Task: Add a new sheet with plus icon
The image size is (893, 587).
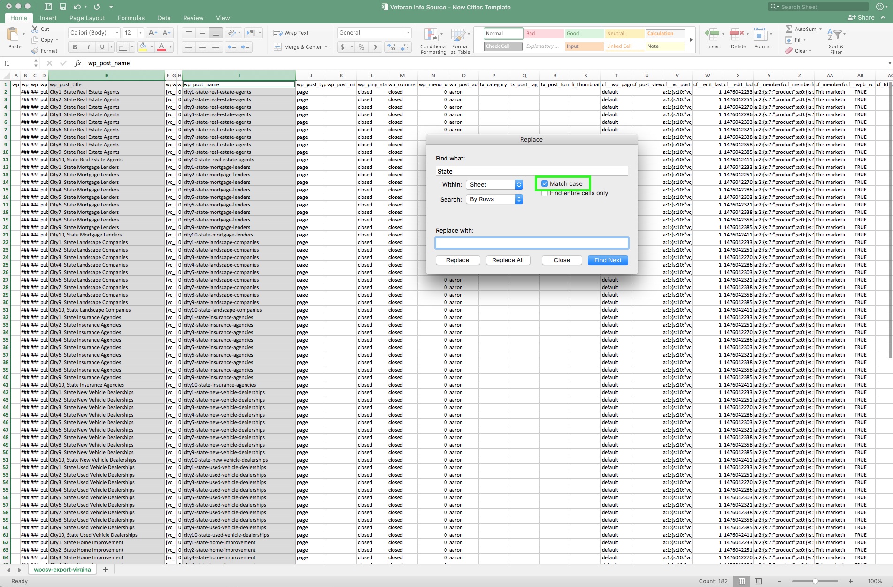Action: [x=106, y=570]
